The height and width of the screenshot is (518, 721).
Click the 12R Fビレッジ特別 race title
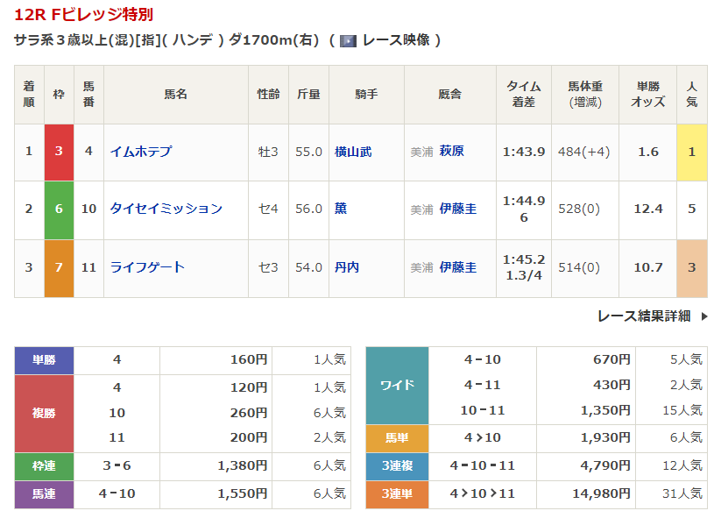(x=84, y=15)
